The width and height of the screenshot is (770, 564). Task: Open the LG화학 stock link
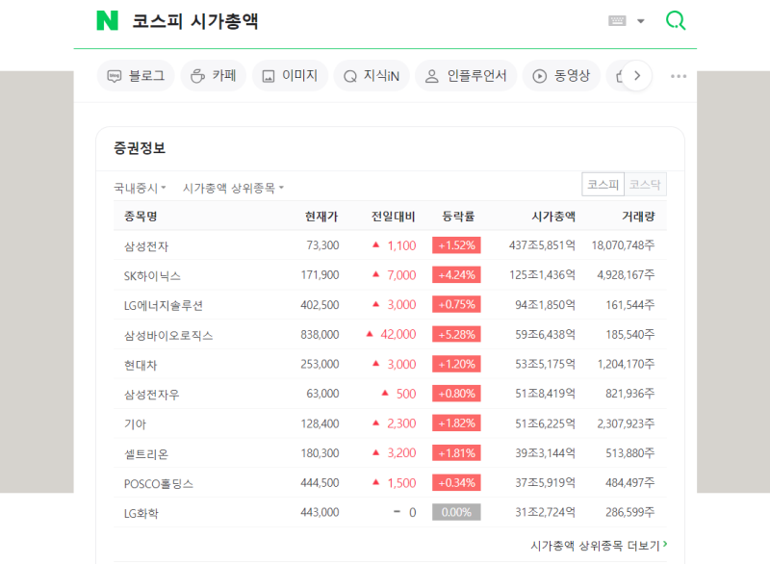(x=141, y=513)
